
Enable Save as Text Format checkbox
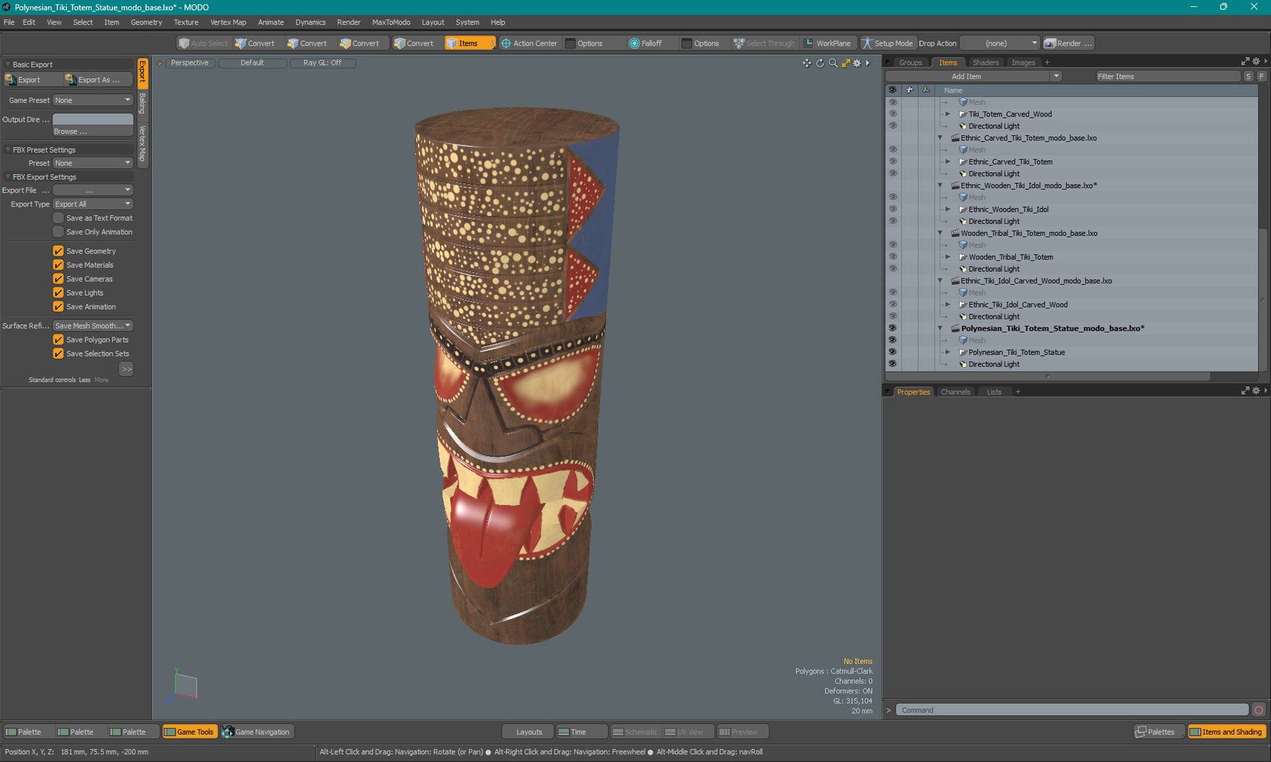pos(58,218)
